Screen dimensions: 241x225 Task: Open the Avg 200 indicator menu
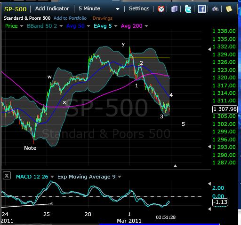146,26
